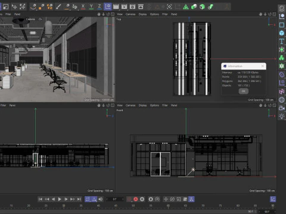Screen dimensions: 286x214
Task: Click Camera label in perspective viewport
Action: point(30,19)
